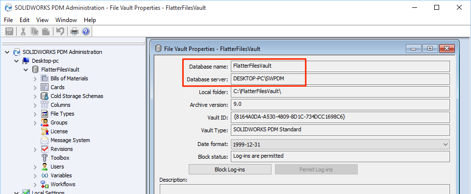Click the Cards icon in tree

click(x=45, y=87)
